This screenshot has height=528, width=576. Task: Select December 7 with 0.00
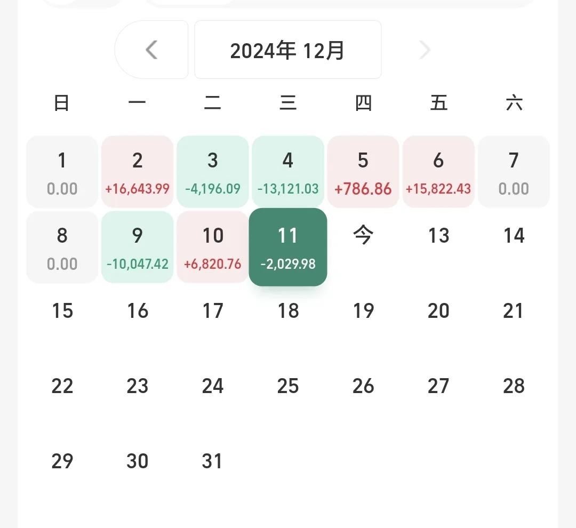[x=514, y=172]
